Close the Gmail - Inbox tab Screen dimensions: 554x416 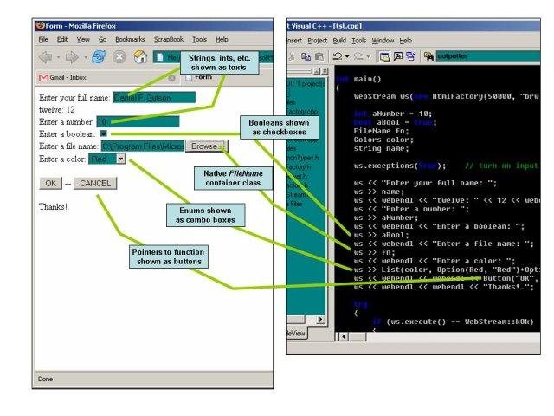pyautogui.click(x=171, y=78)
